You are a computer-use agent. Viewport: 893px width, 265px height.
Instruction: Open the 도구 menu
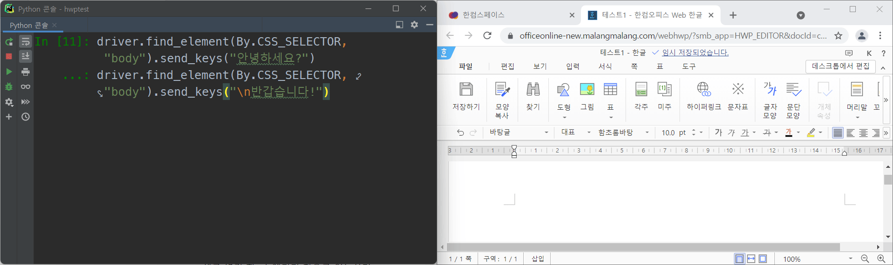(689, 66)
